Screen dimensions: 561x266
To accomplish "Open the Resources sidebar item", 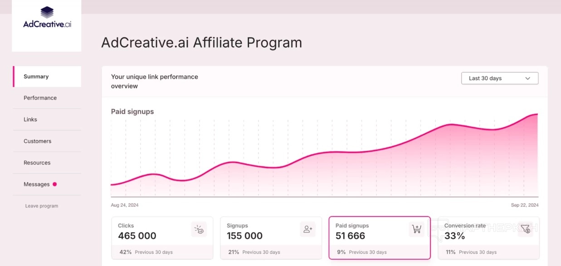I will 37,163.
